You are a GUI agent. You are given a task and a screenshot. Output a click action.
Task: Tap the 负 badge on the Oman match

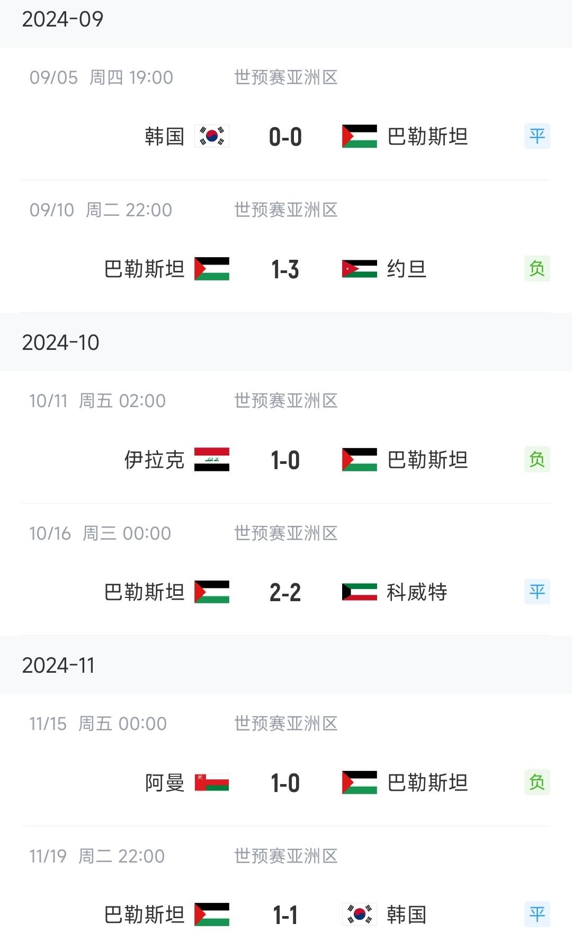(537, 782)
